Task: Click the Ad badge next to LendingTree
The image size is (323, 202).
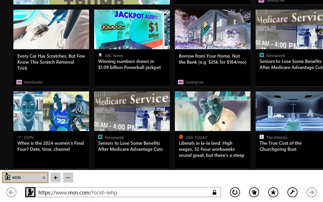Action: 181,82
